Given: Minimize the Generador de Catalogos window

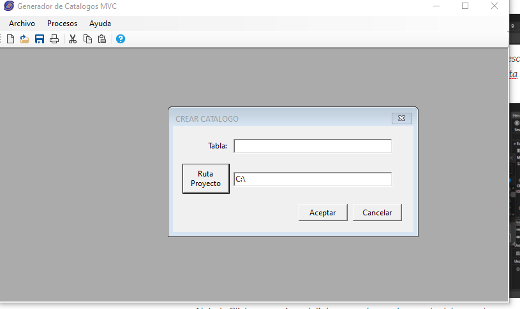Looking at the screenshot, I should [x=436, y=6].
